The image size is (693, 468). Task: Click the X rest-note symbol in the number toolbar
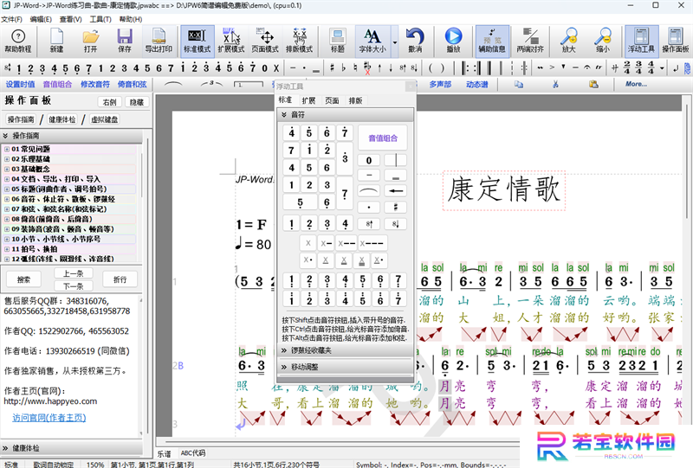(276, 68)
